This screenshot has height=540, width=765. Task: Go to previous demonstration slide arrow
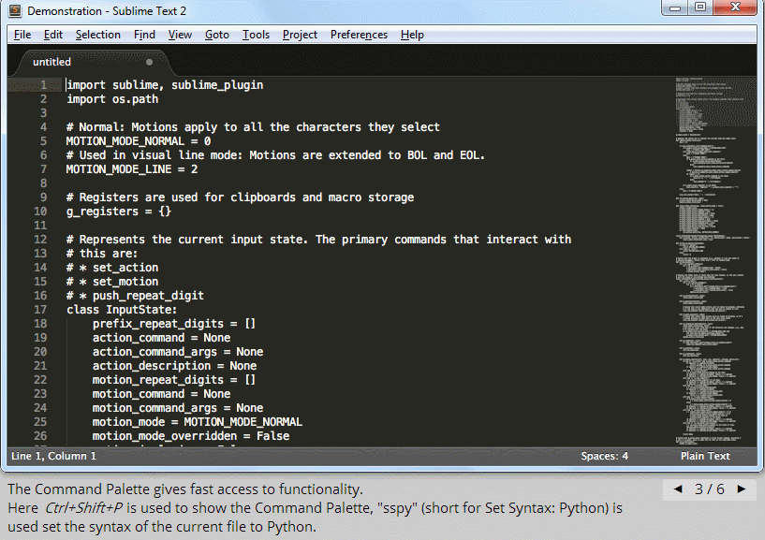[x=678, y=489]
